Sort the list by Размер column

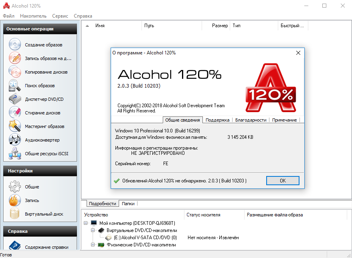[216, 26]
